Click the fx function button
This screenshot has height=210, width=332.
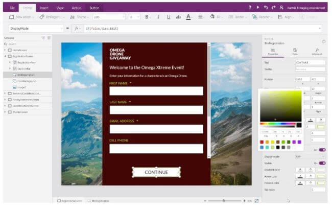click(77, 29)
